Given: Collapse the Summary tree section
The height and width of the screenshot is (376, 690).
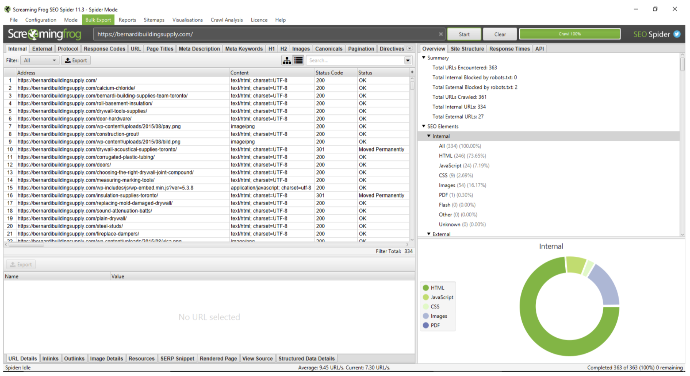Looking at the screenshot, I should pos(424,58).
